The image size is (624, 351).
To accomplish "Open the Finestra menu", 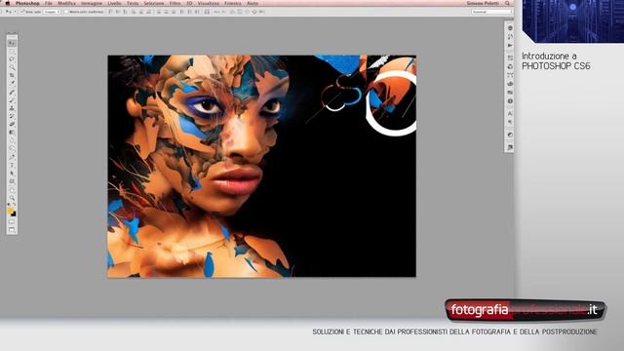I will coord(233,3).
